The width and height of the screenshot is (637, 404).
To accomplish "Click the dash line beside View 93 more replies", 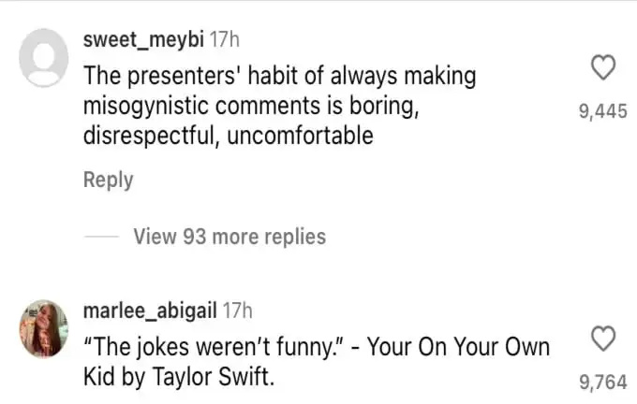I will pos(101,237).
